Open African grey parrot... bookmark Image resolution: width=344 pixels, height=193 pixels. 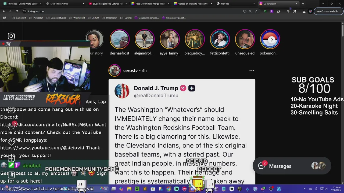tap(174, 18)
